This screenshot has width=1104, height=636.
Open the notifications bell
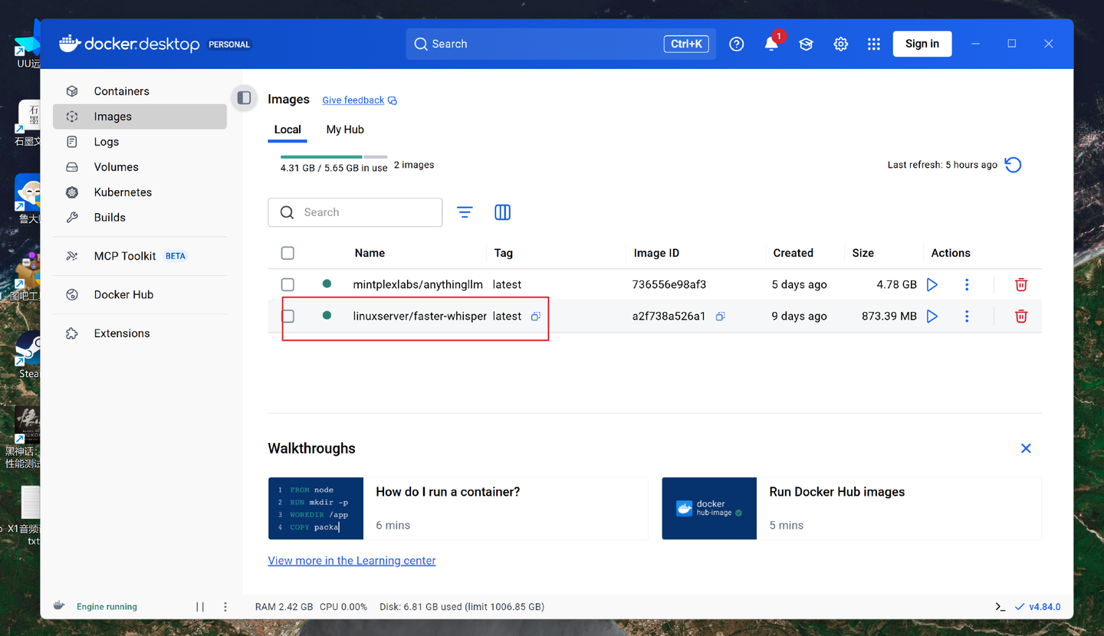(771, 44)
